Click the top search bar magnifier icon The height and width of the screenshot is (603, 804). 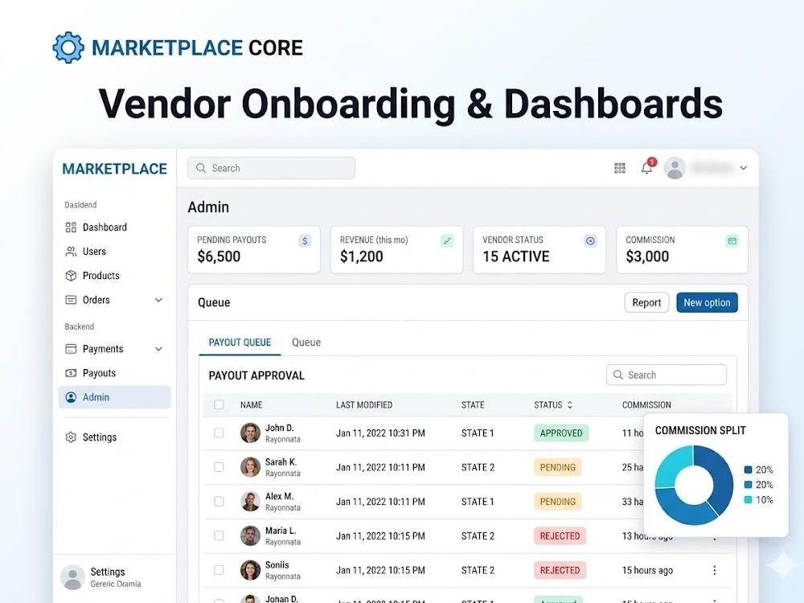pyautogui.click(x=201, y=168)
